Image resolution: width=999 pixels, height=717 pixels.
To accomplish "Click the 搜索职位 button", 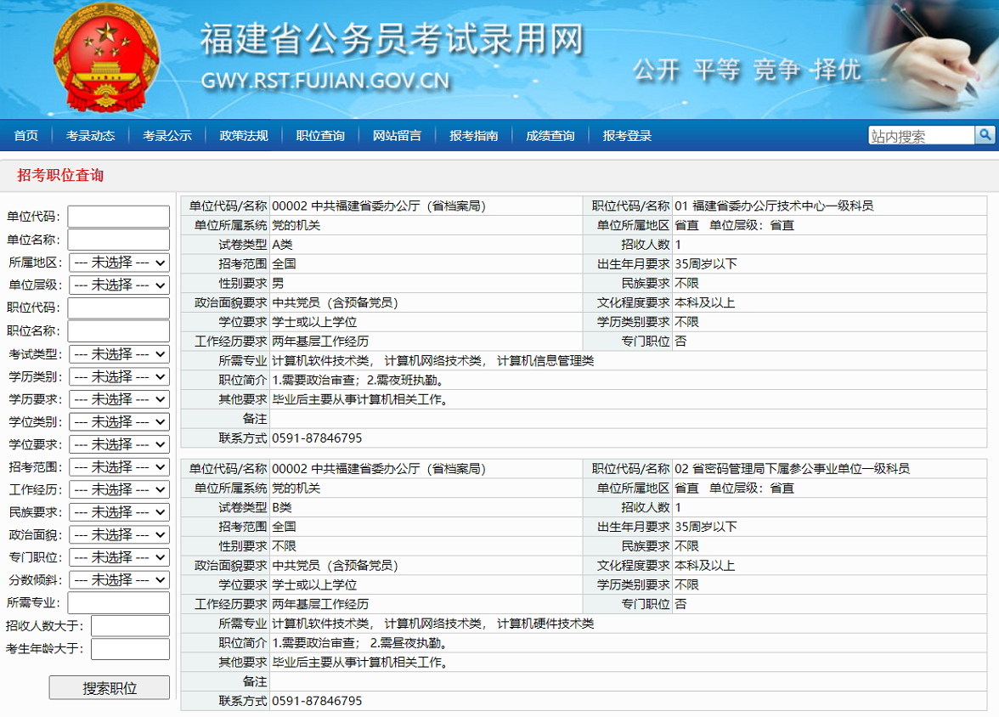I will pyautogui.click(x=110, y=687).
